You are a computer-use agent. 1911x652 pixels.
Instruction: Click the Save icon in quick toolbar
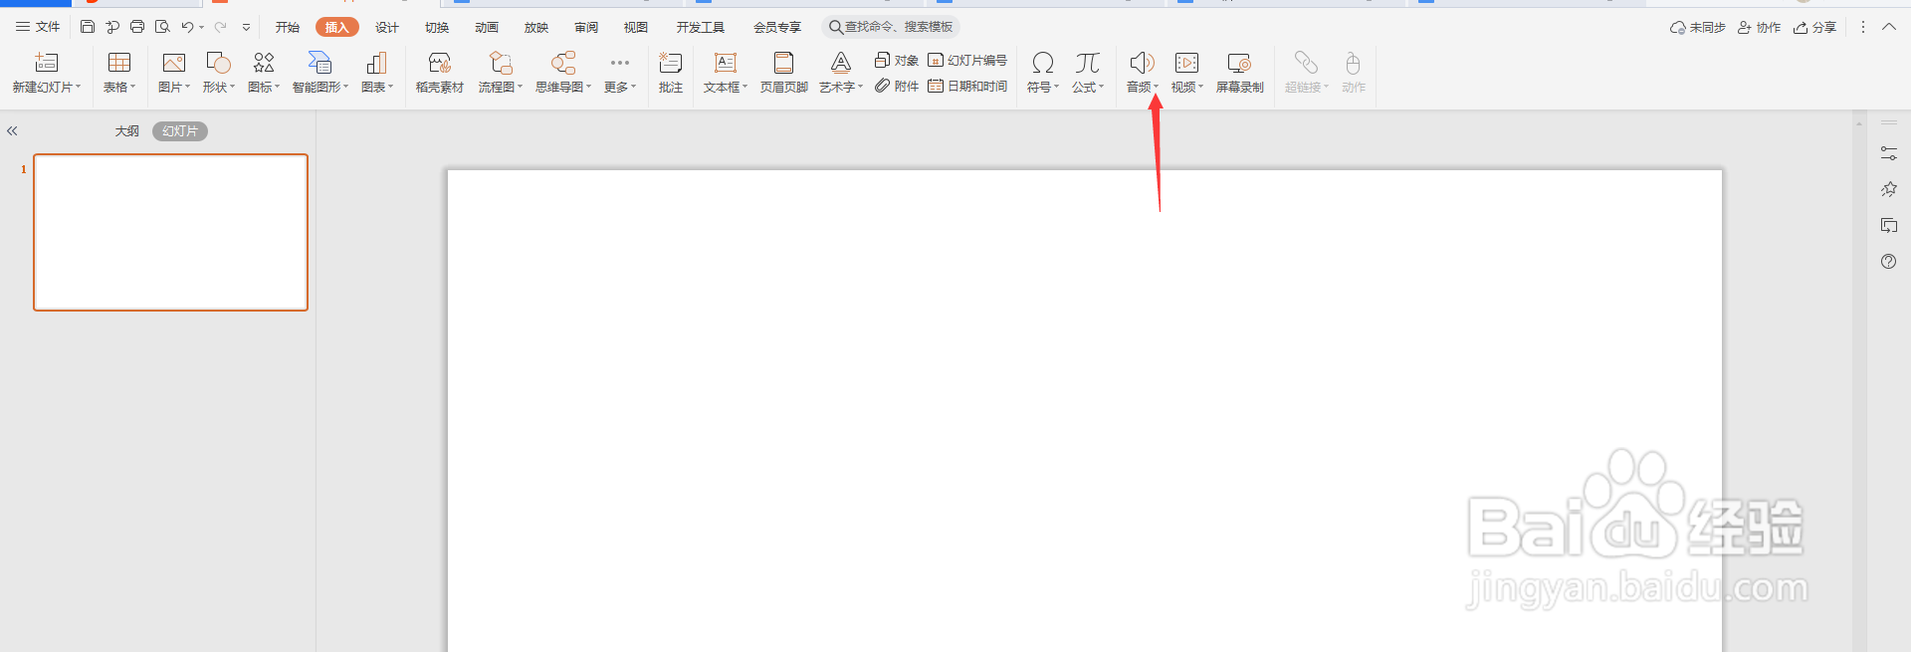(88, 27)
